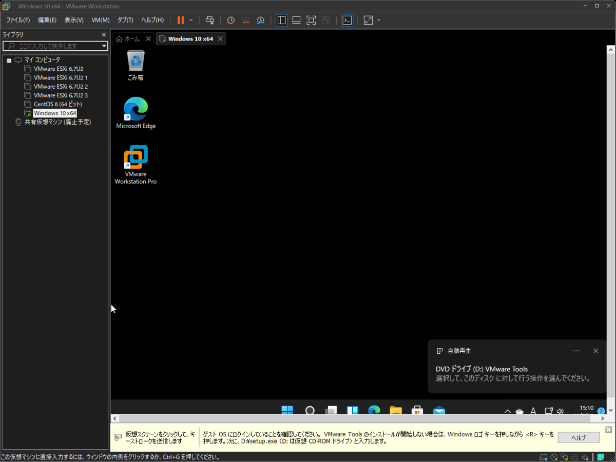The height and width of the screenshot is (462, 616).
Task: Toggle the thumbnail bar view icon
Action: (296, 20)
